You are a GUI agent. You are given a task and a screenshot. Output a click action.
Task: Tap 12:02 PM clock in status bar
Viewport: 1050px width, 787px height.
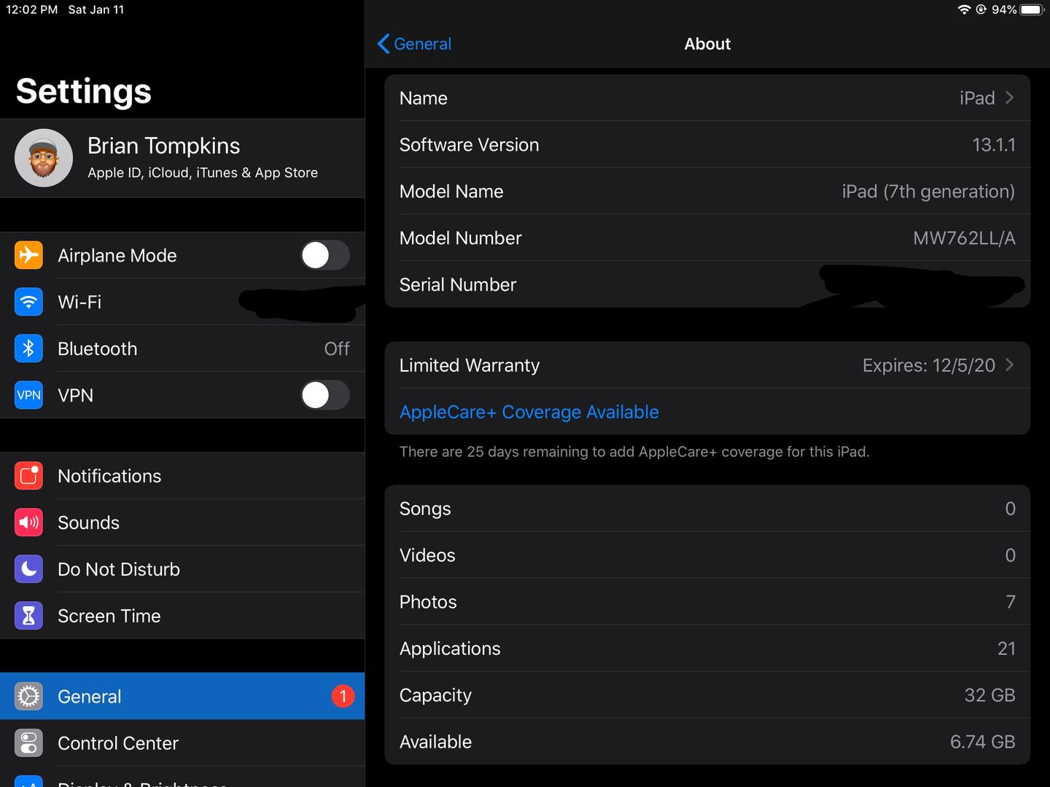pyautogui.click(x=32, y=9)
